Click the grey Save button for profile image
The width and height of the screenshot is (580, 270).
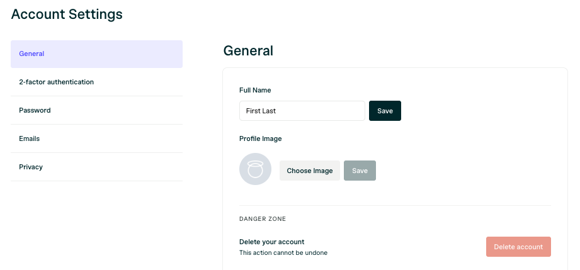[x=360, y=171]
